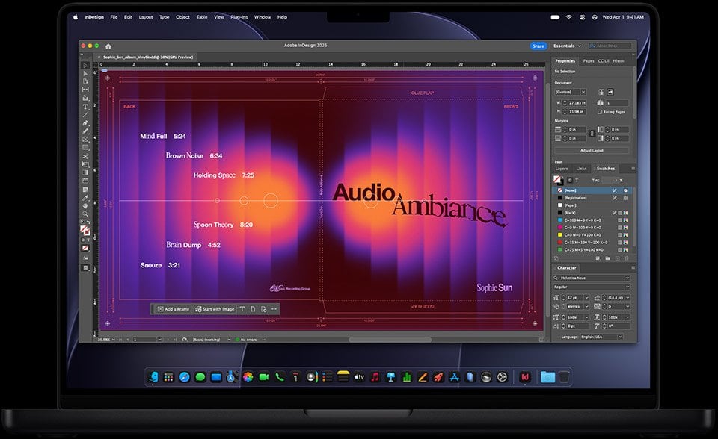Screen dimensions: 718x439
Task: Select the Rectangle Frame tool
Action: tap(85, 140)
